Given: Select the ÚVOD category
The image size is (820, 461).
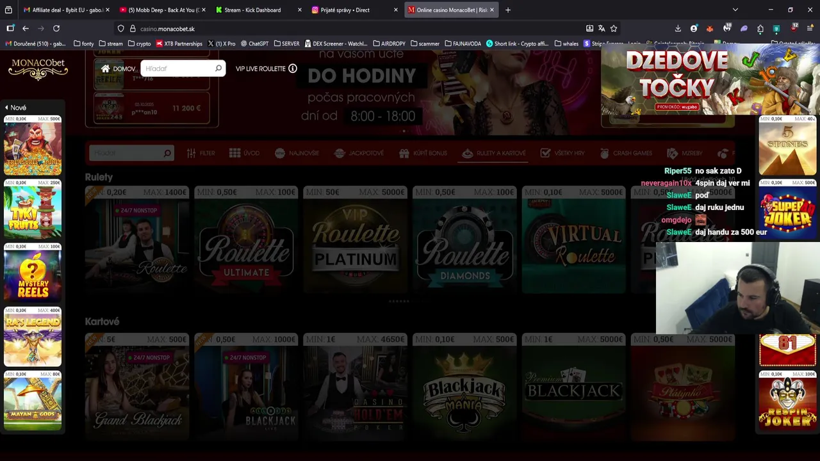Looking at the screenshot, I should [x=245, y=153].
